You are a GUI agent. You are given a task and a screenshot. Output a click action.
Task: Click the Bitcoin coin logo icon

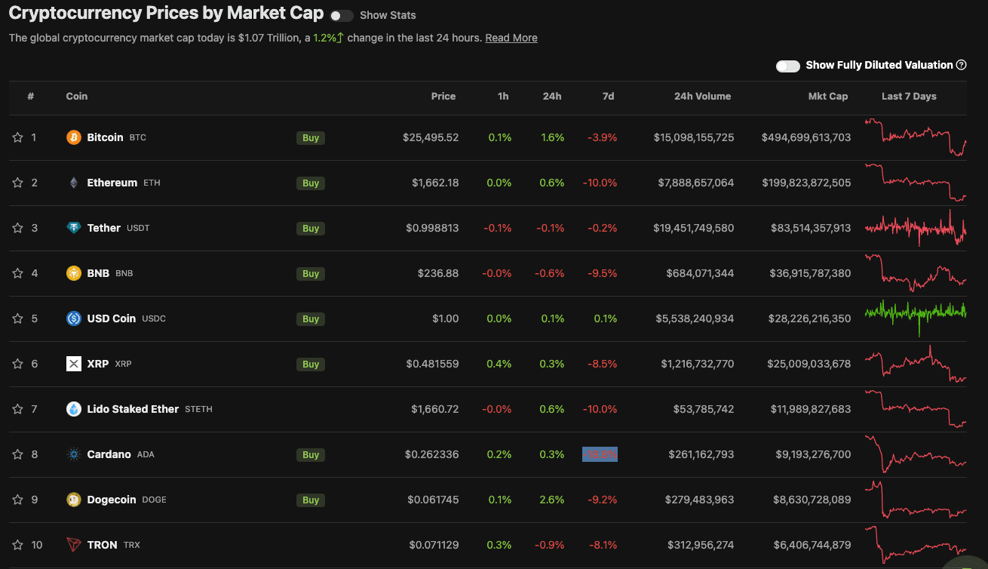pos(74,137)
